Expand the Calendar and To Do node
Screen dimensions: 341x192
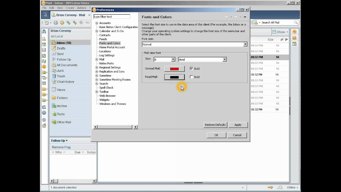[97, 31]
